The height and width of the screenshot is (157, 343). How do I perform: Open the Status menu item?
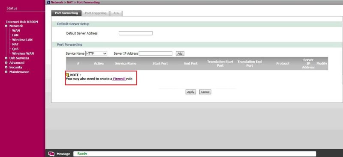click(x=12, y=8)
